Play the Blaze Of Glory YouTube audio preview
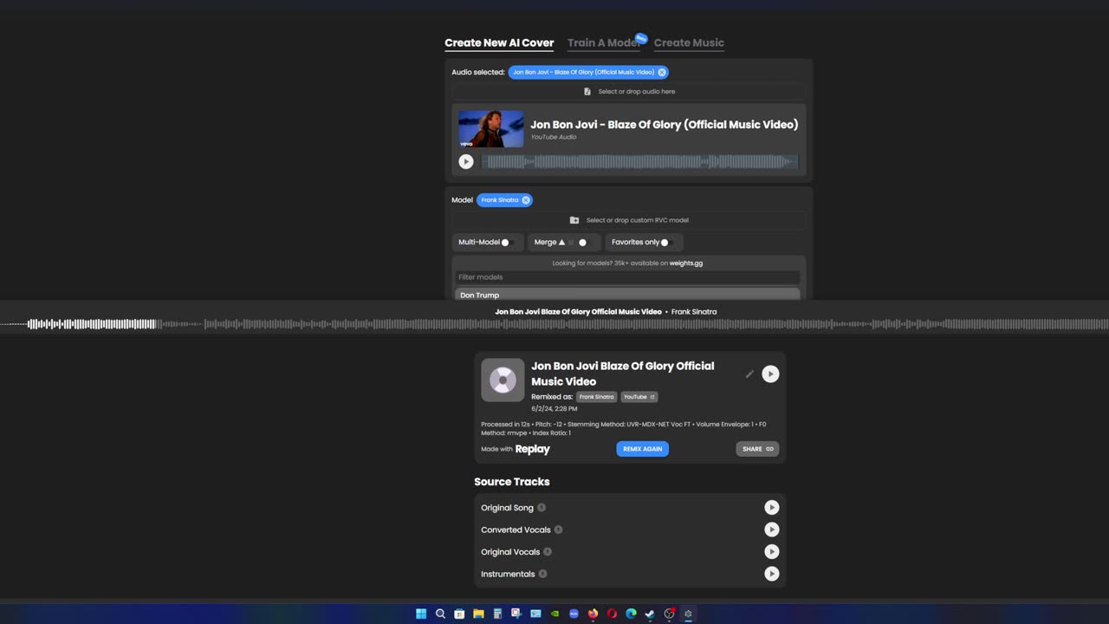Image resolution: width=1109 pixels, height=624 pixels. pos(466,161)
